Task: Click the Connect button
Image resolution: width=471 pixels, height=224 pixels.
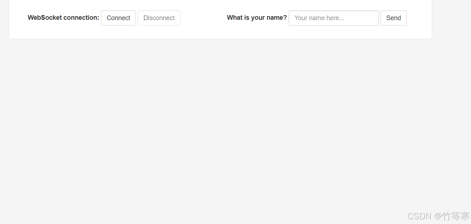Action: [x=118, y=18]
